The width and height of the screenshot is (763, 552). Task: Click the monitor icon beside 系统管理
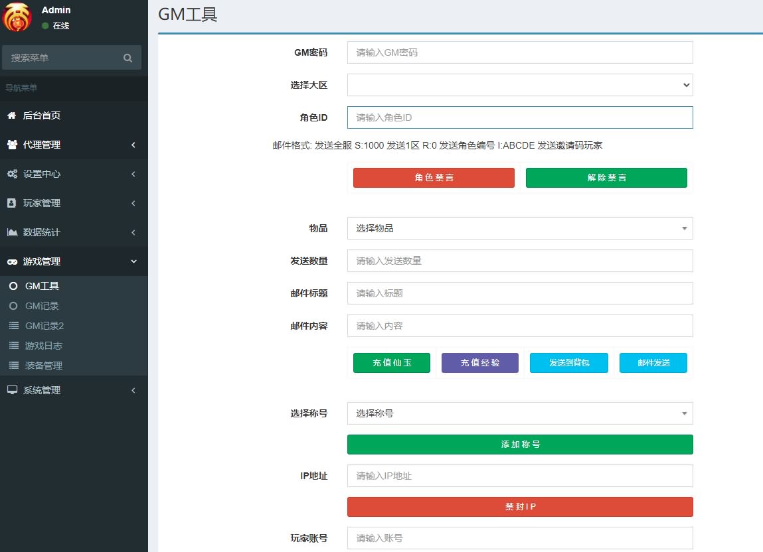tap(12, 390)
